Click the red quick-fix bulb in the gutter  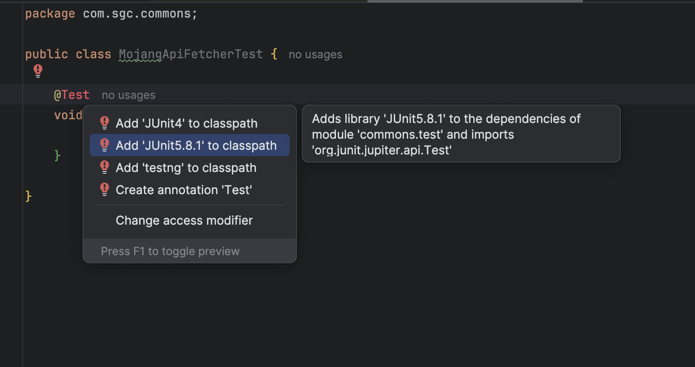tap(38, 71)
